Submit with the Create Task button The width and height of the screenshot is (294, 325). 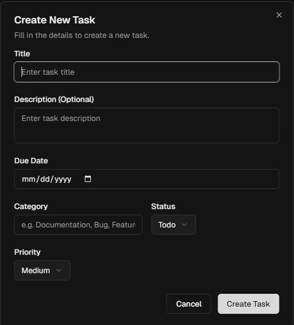pos(248,304)
